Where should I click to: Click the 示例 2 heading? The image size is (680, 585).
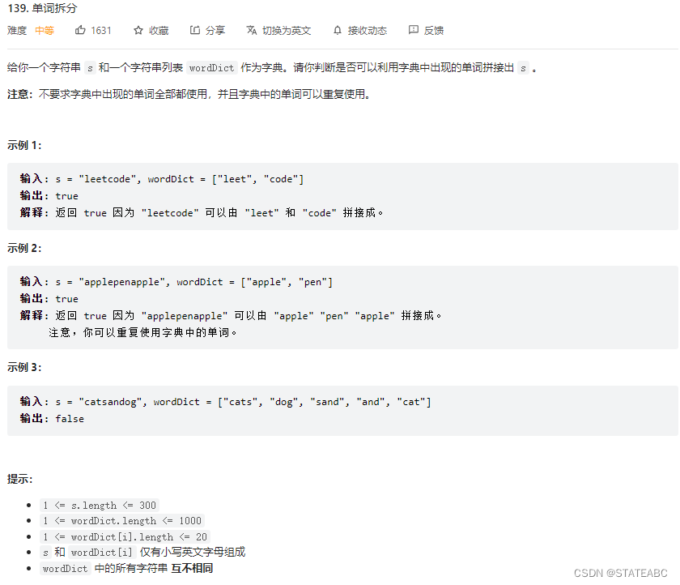pyautogui.click(x=24, y=248)
